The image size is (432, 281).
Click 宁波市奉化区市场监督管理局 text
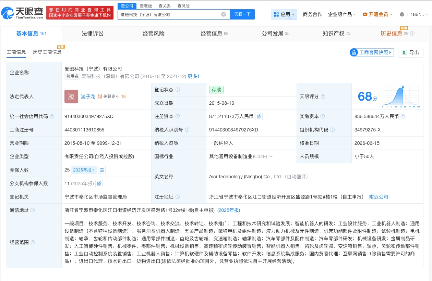[x=96, y=197]
